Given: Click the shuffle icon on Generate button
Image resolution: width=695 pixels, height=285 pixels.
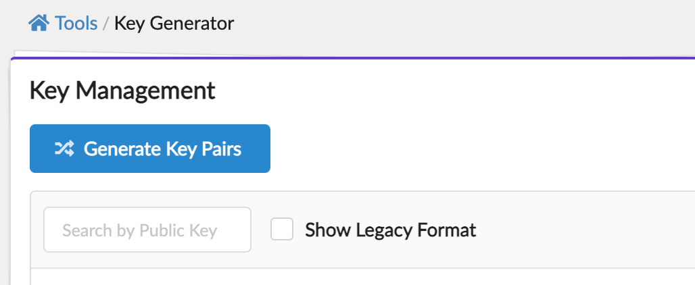Looking at the screenshot, I should pos(64,149).
